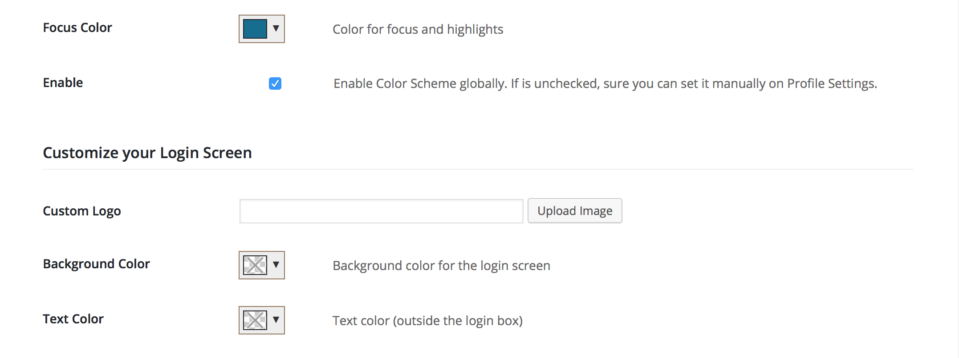Click the Text Color label
This screenshot has width=959, height=358.
pos(73,319)
